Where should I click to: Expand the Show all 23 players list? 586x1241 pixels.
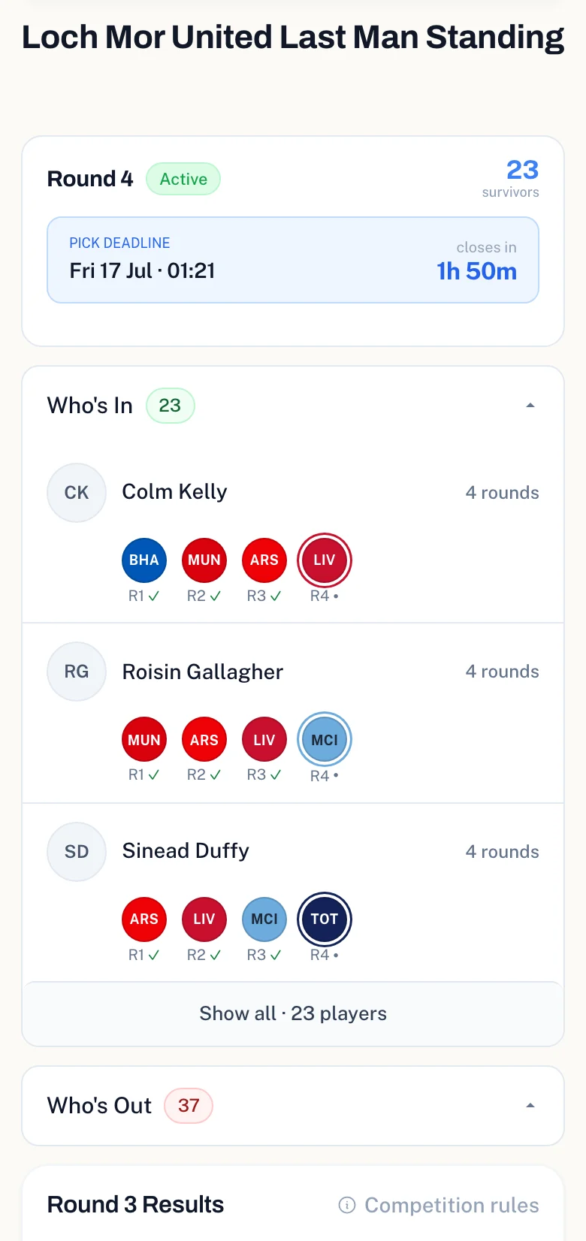point(293,1013)
